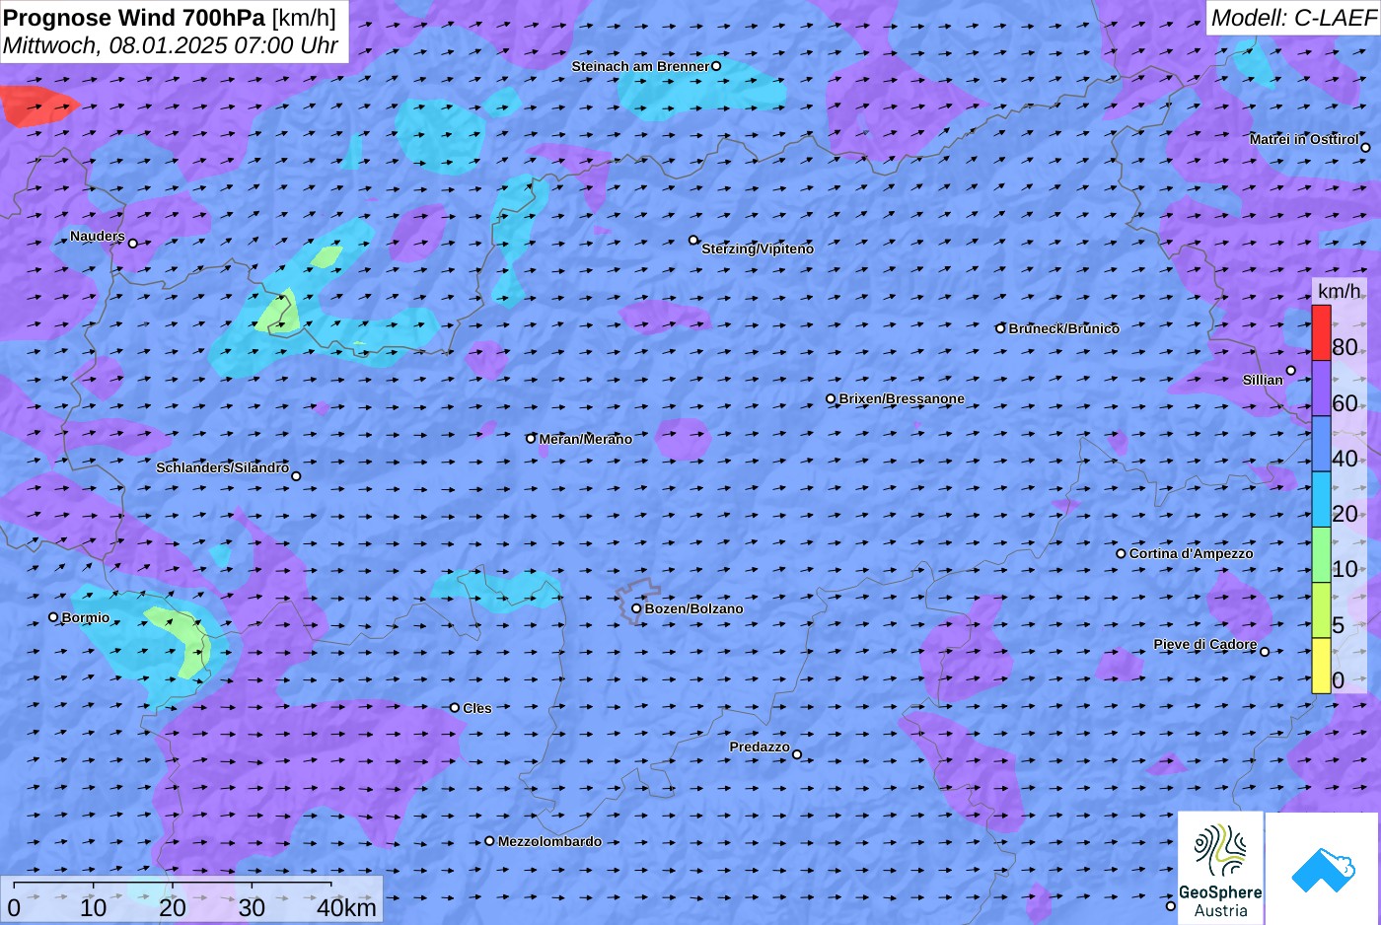Select the blue 40–60 km/h legend swatch
The image size is (1381, 925).
(1321, 444)
